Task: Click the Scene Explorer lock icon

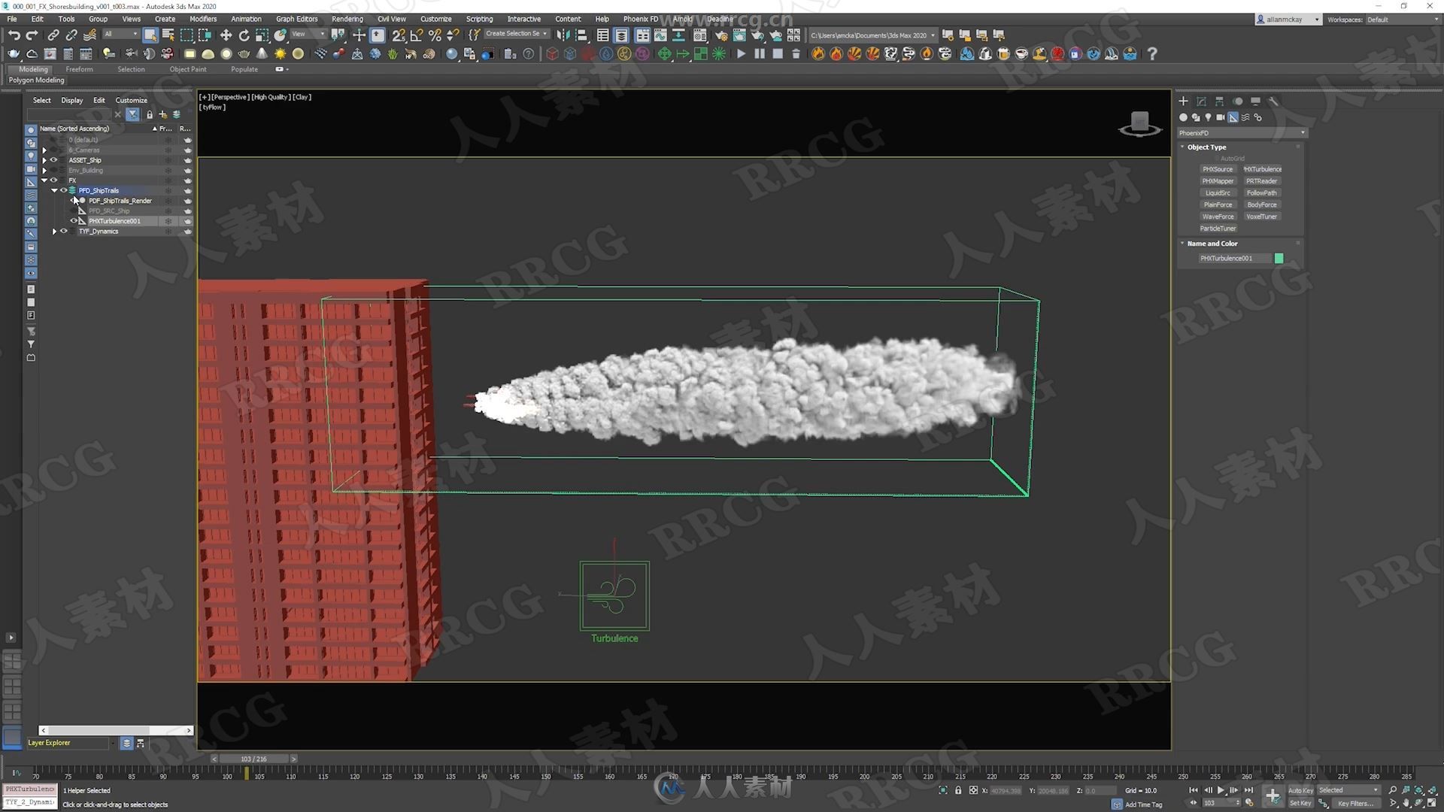Action: pyautogui.click(x=149, y=114)
